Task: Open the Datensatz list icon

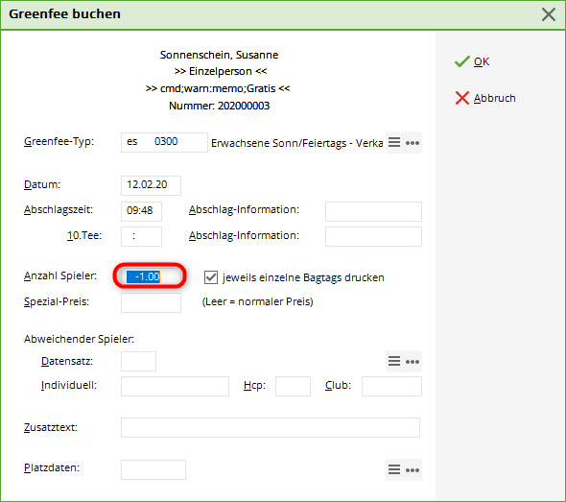Action: coord(394,361)
